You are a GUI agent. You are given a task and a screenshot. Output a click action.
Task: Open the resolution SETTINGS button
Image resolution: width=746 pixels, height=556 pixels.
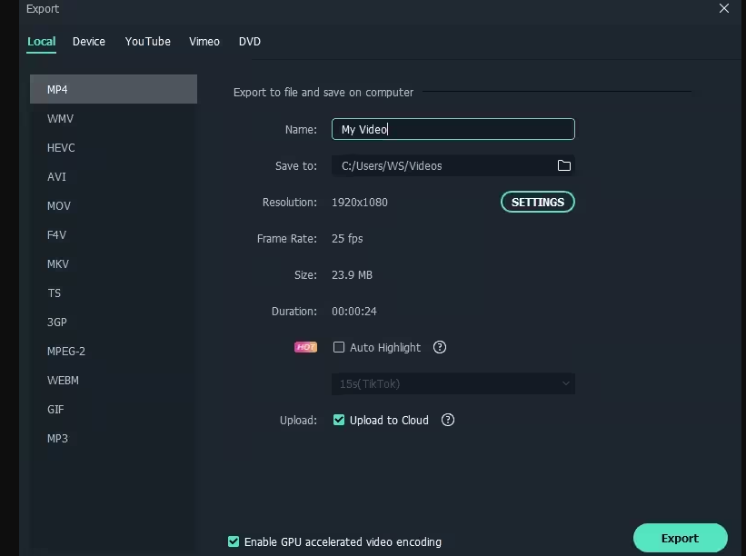[x=538, y=202]
